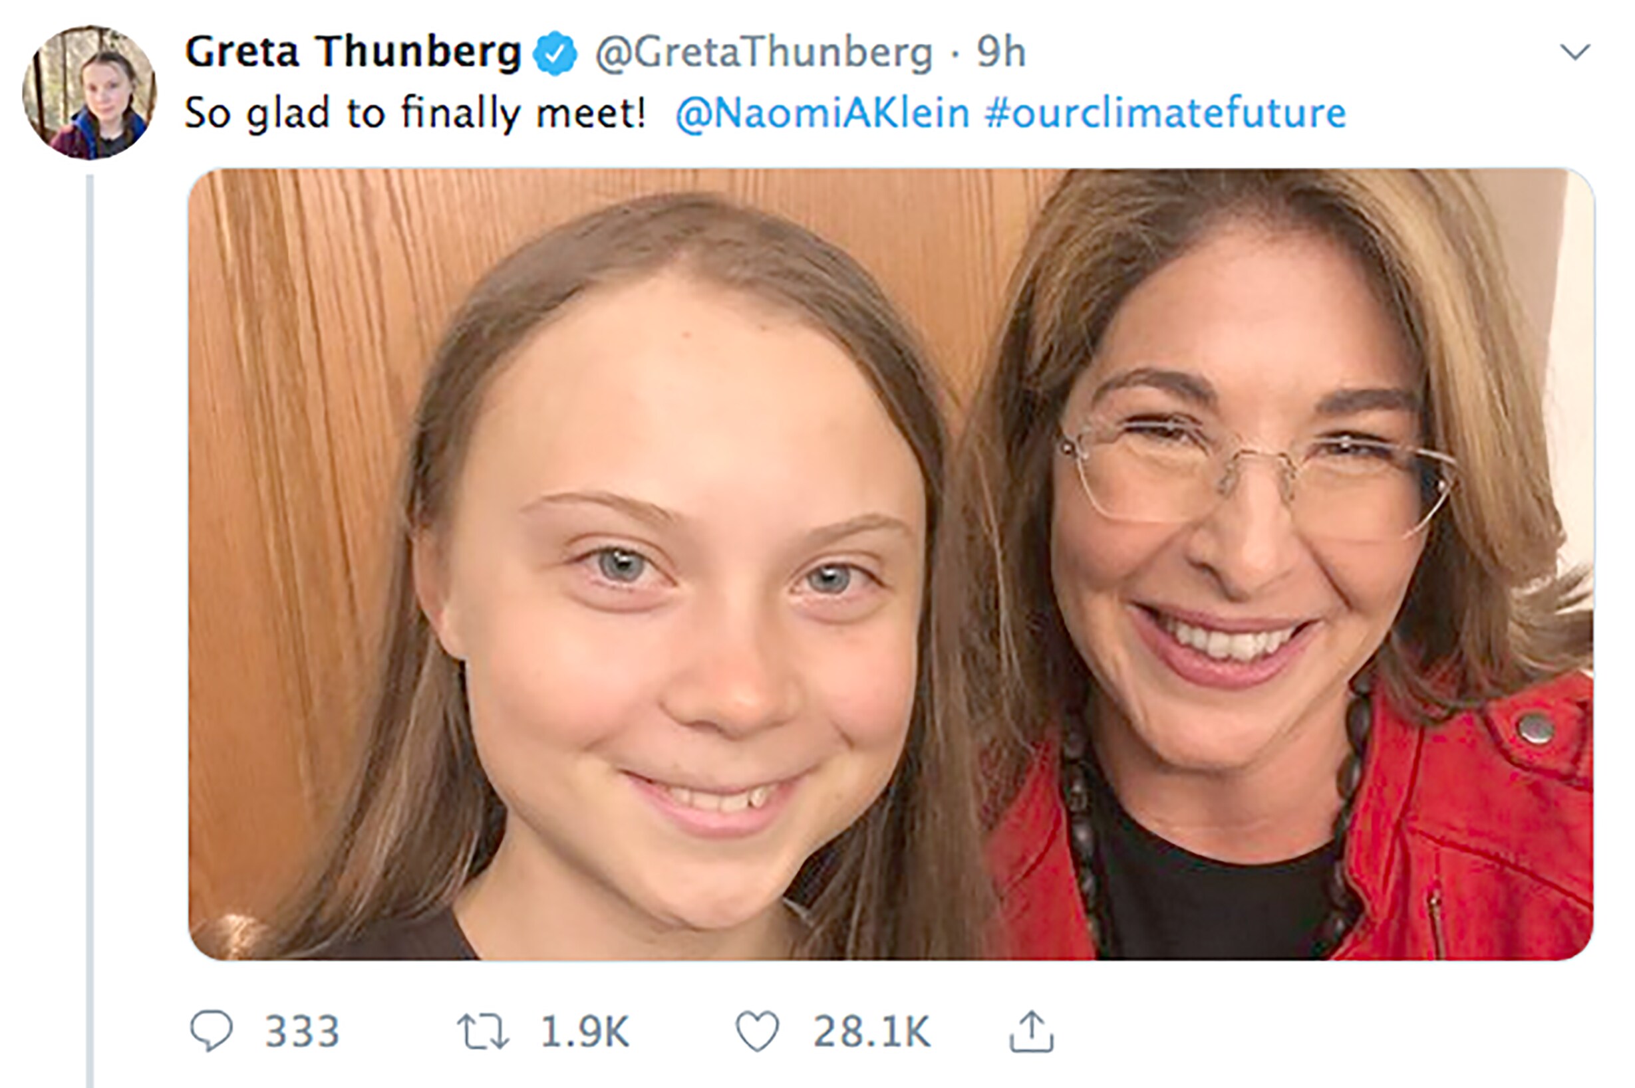Image resolution: width=1635 pixels, height=1088 pixels.
Task: Click the 28.1K likes count
Action: coord(871,1032)
